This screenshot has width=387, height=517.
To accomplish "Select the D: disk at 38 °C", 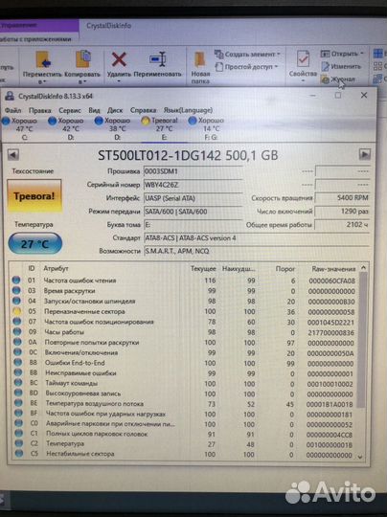I will tap(112, 128).
